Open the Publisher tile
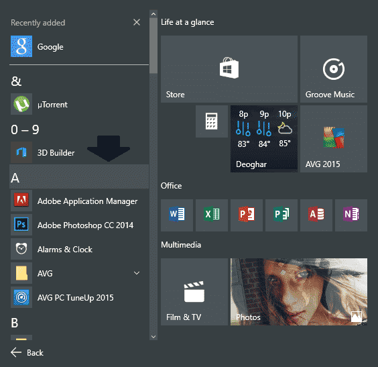378x367 pixels. [281, 215]
